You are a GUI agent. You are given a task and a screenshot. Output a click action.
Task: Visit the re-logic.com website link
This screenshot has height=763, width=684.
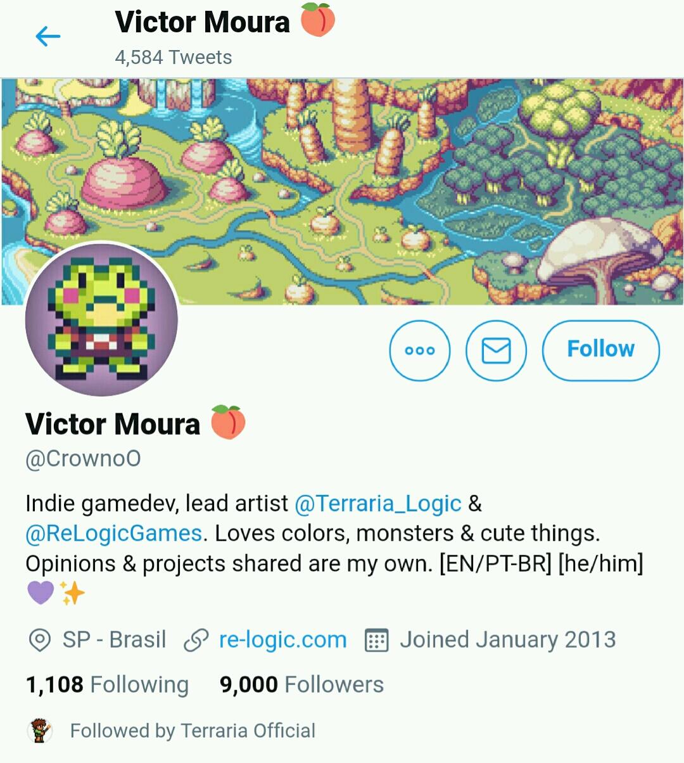pos(282,640)
